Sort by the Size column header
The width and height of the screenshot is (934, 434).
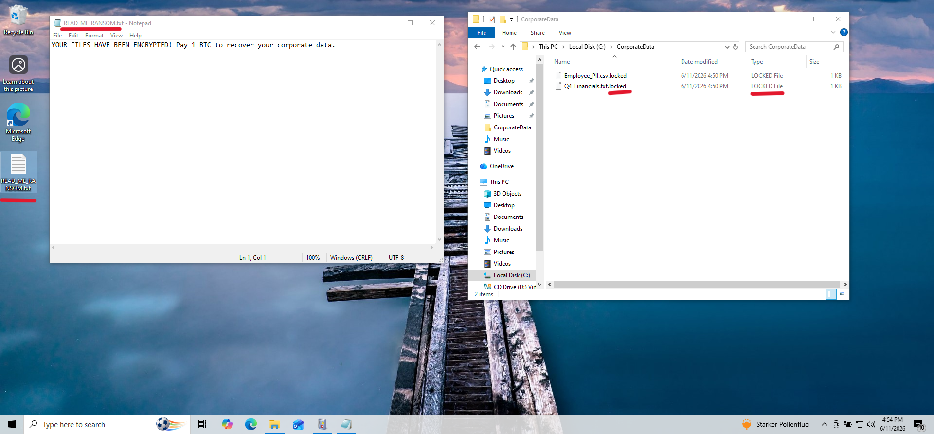(825, 62)
